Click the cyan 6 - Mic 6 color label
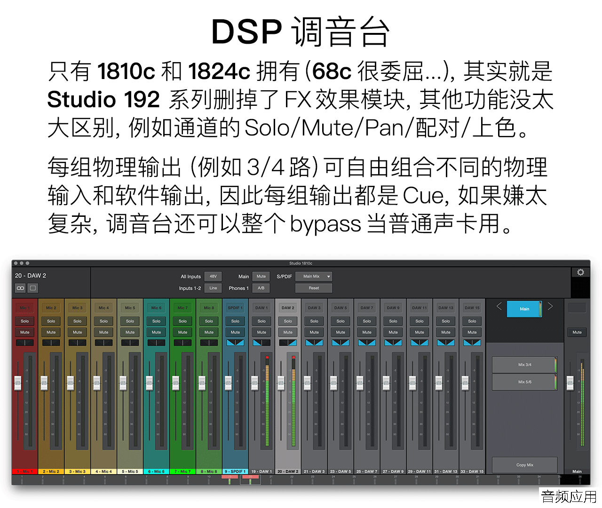This screenshot has height=508, width=602. [x=157, y=471]
